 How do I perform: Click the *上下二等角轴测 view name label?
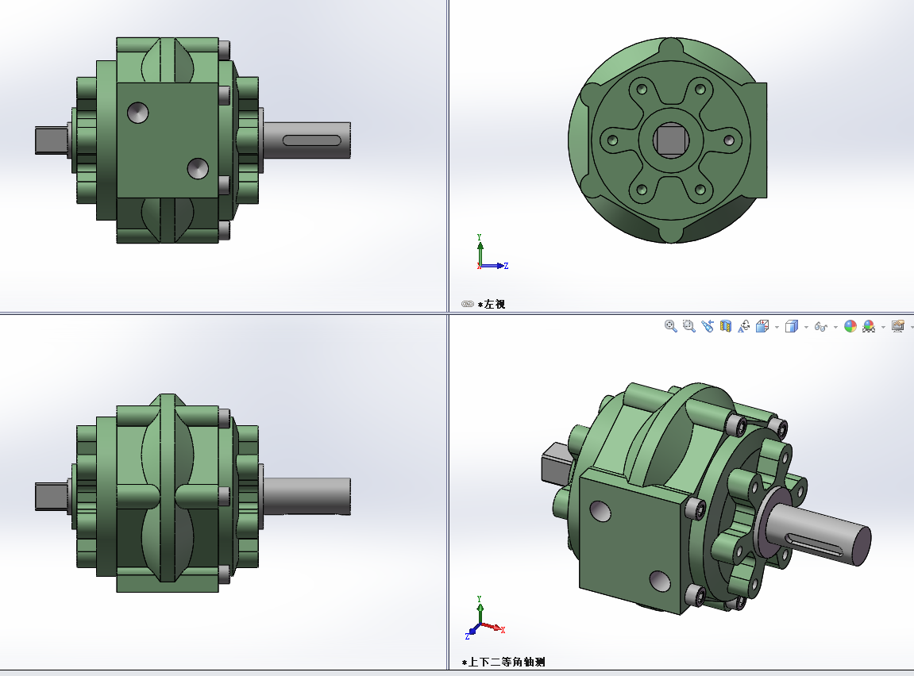[x=503, y=662]
